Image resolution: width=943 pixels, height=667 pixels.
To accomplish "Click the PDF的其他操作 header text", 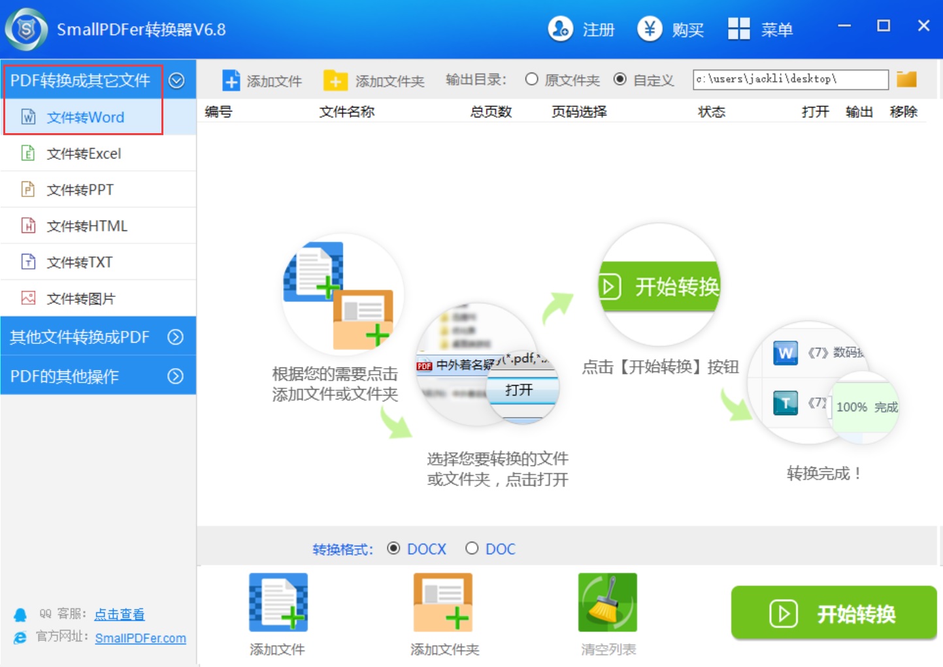I will (65, 376).
